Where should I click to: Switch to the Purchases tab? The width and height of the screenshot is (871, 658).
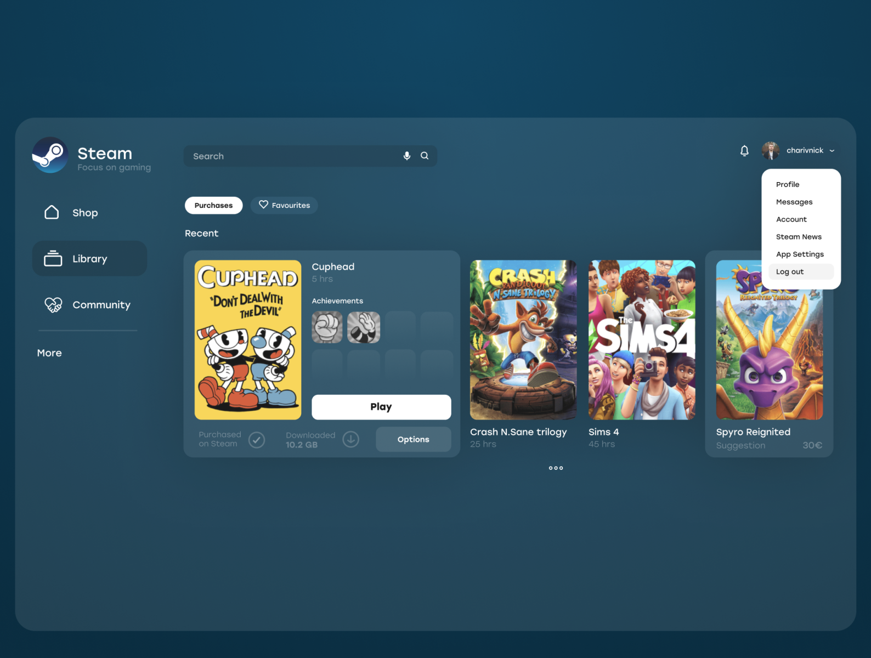click(x=213, y=205)
